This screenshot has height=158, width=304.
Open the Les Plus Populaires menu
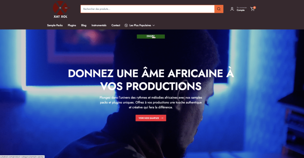point(140,25)
